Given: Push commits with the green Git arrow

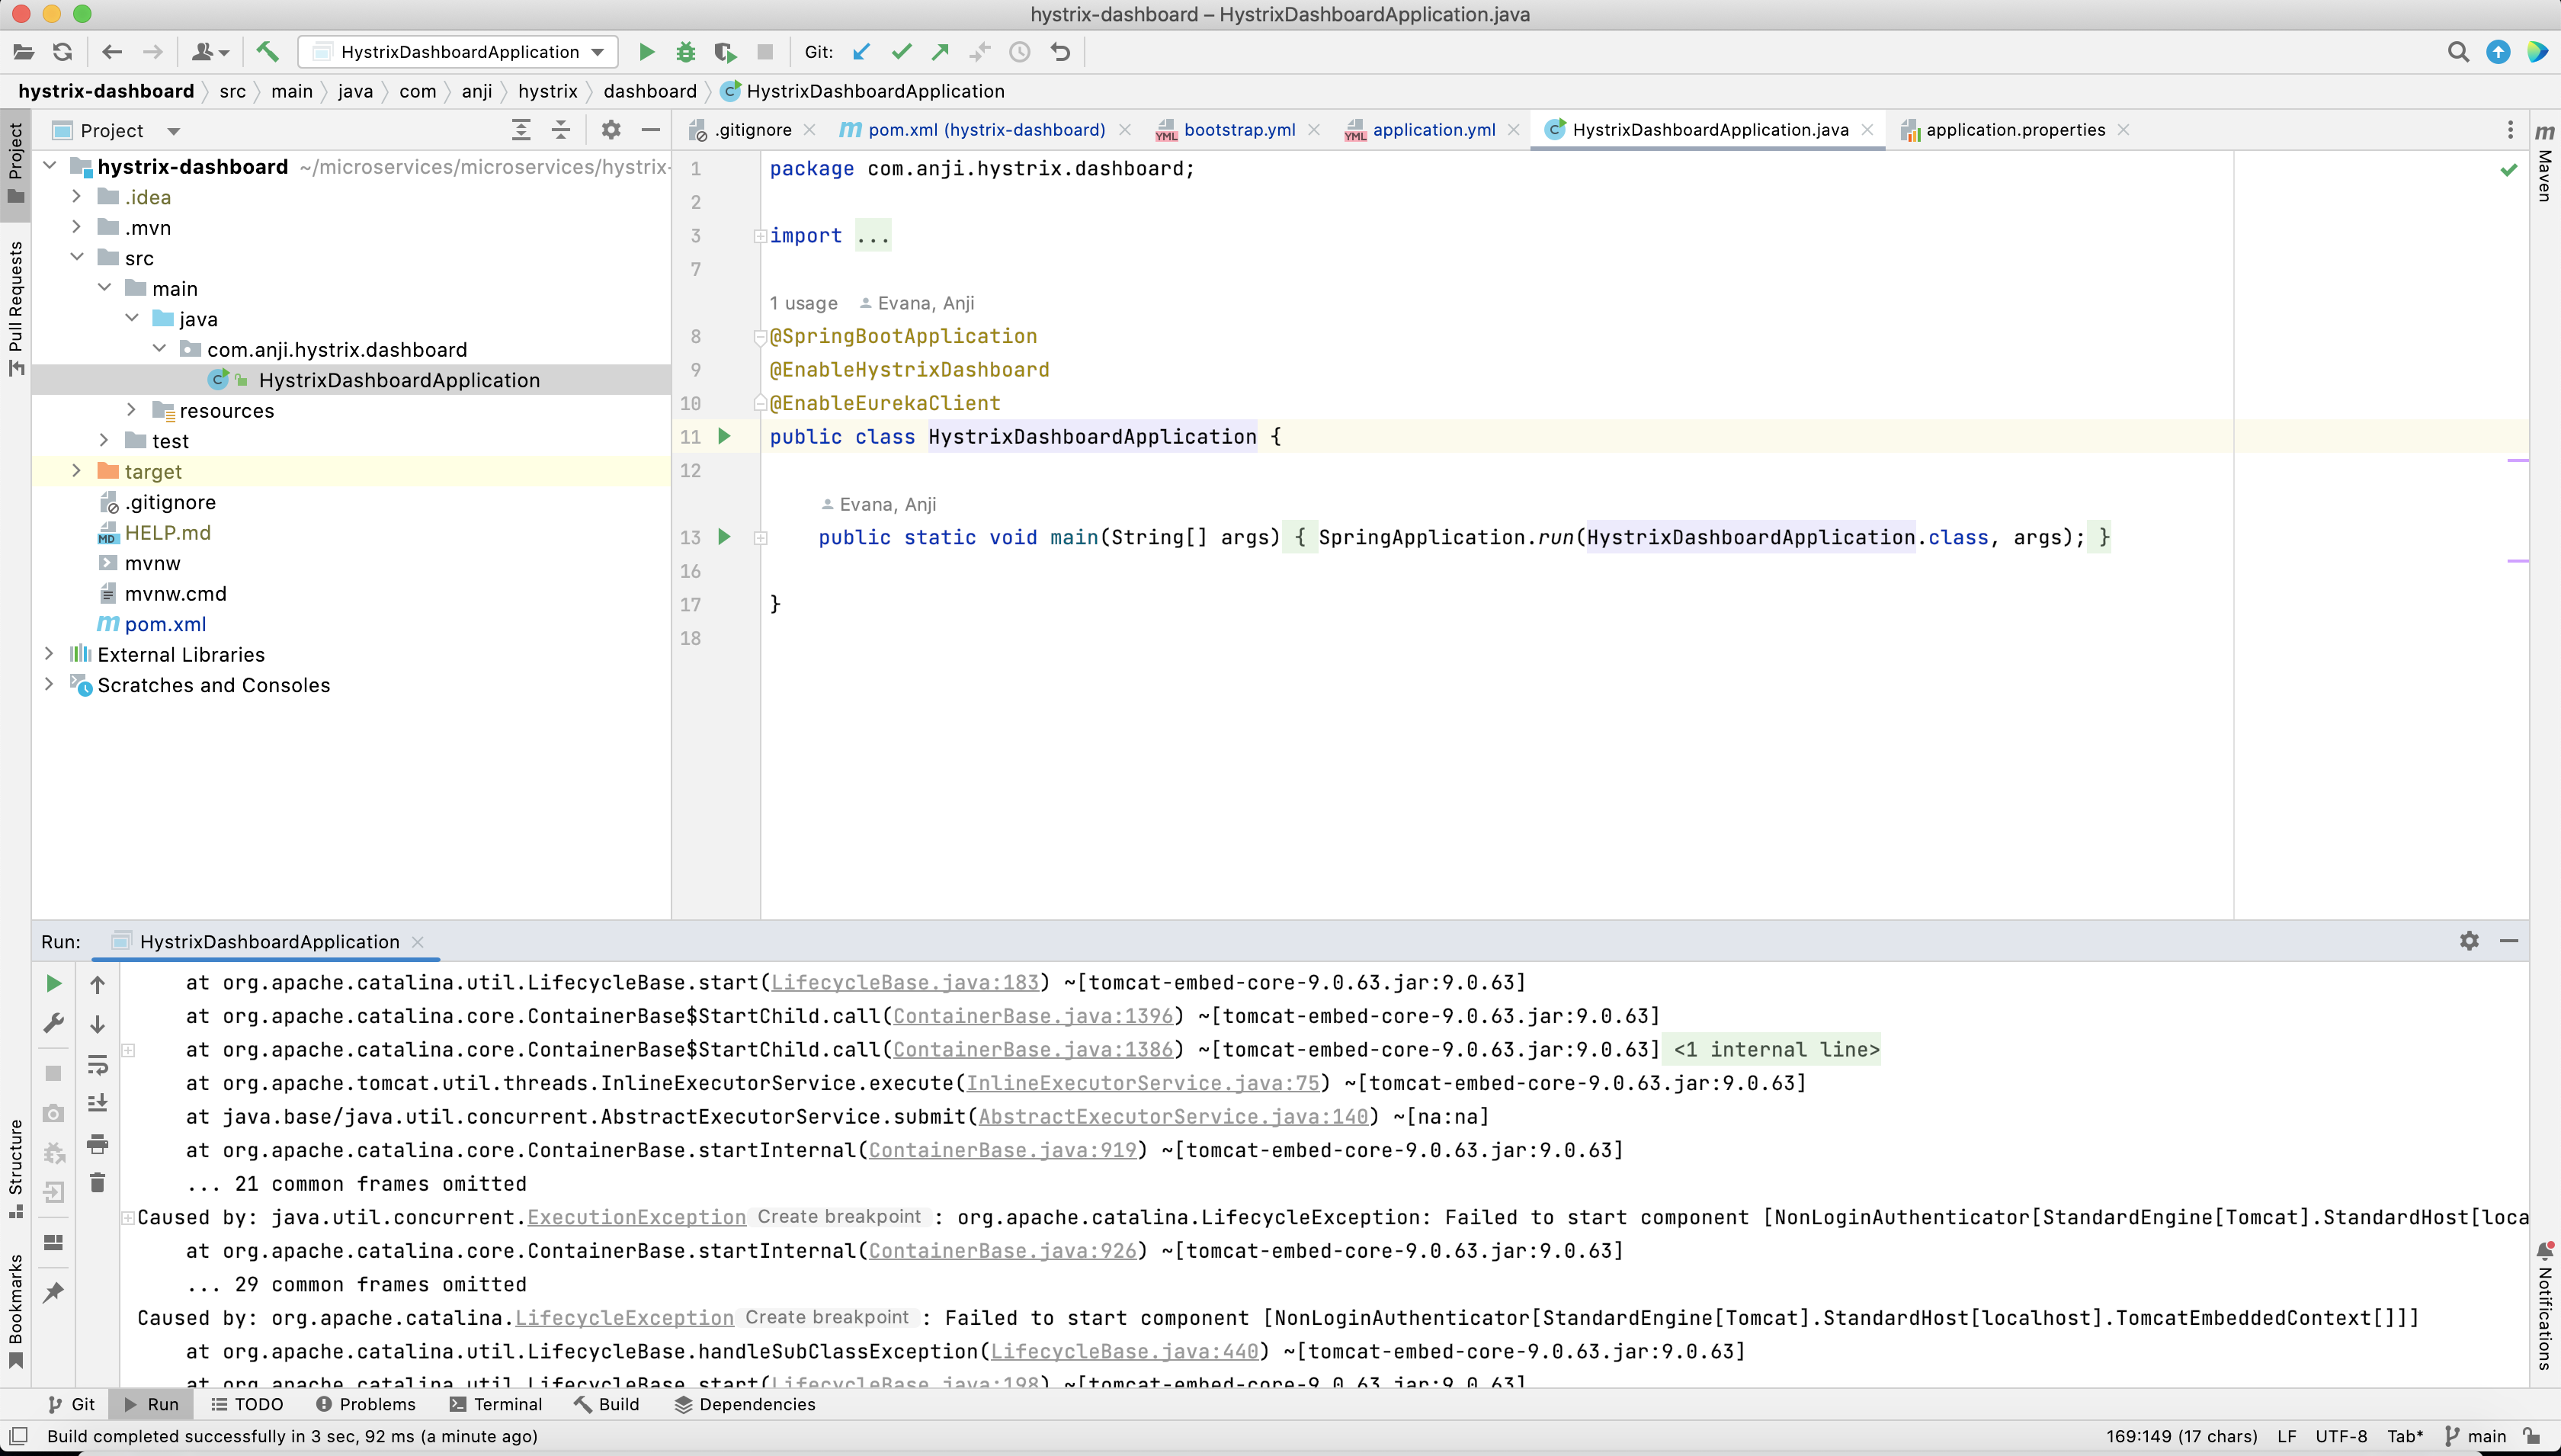Looking at the screenshot, I should coord(940,51).
